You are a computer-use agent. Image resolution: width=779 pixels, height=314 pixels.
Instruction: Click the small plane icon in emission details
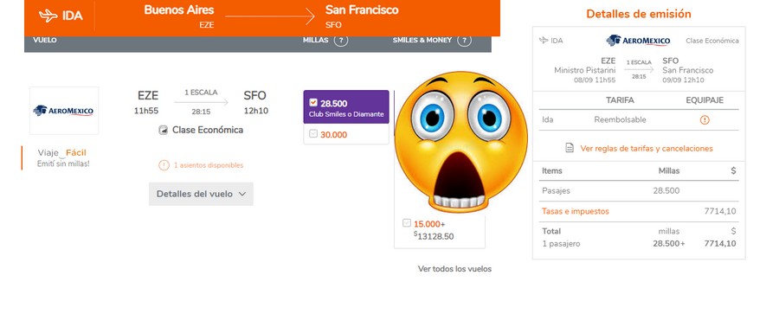[544, 41]
